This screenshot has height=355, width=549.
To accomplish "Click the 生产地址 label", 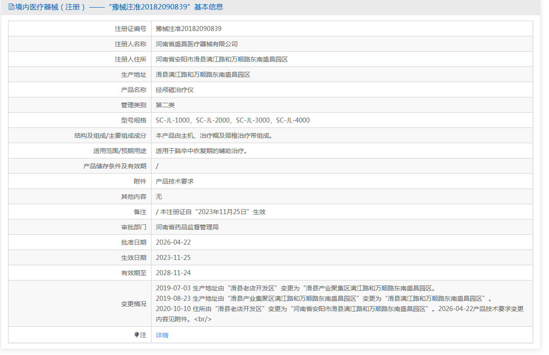I will pos(134,75).
